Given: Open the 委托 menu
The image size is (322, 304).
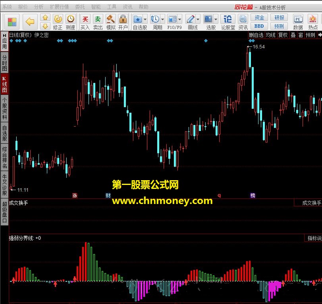Looking at the screenshot, I should coord(80,7).
